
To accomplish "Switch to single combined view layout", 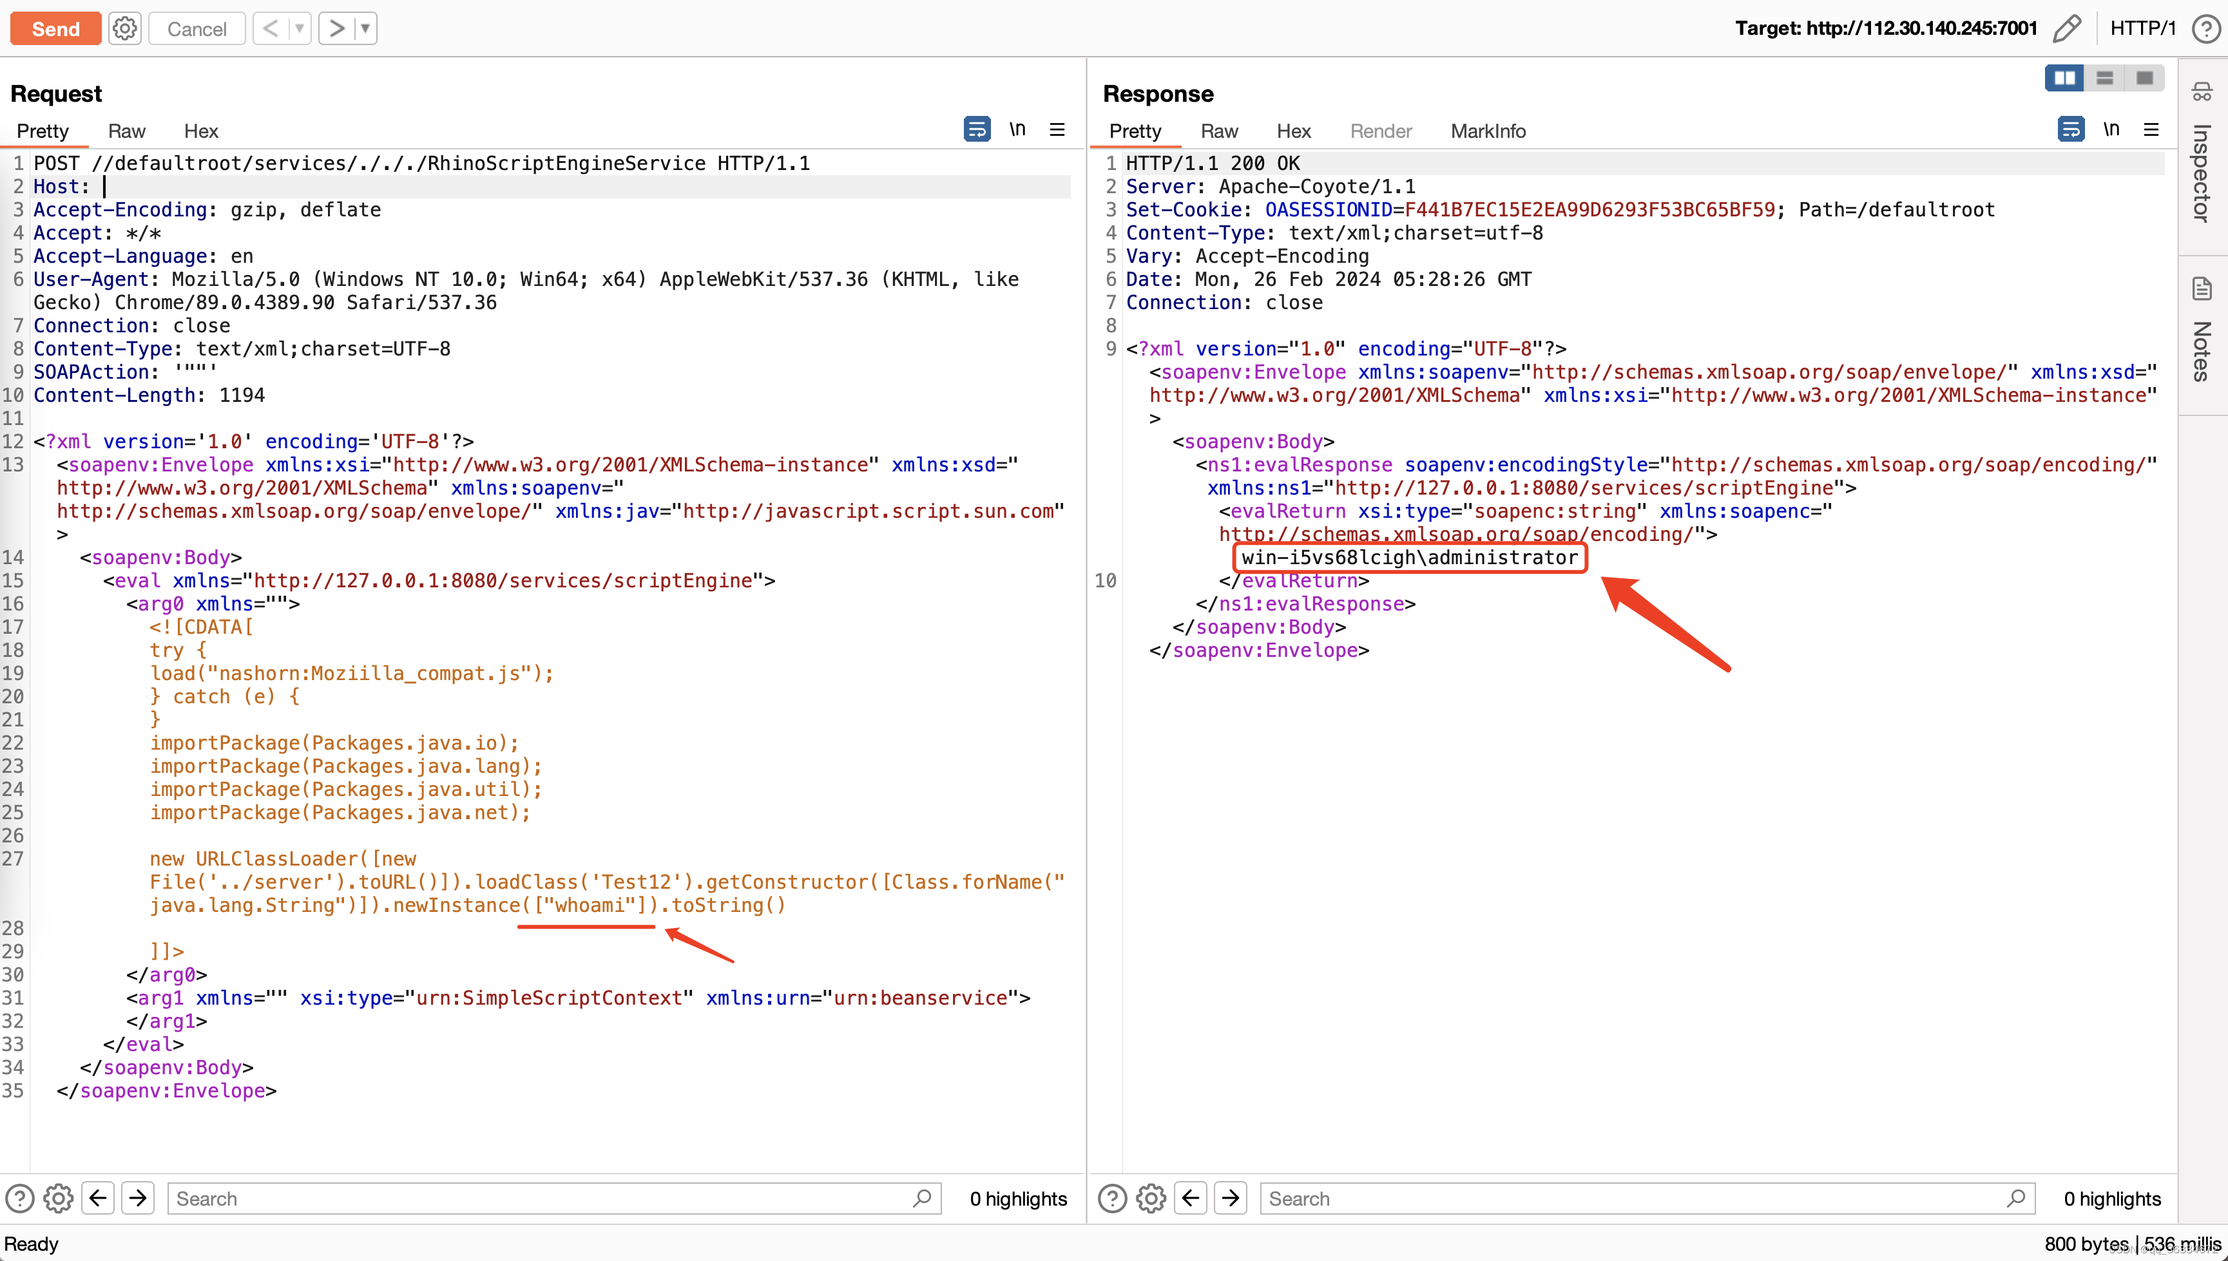I will tap(2144, 77).
